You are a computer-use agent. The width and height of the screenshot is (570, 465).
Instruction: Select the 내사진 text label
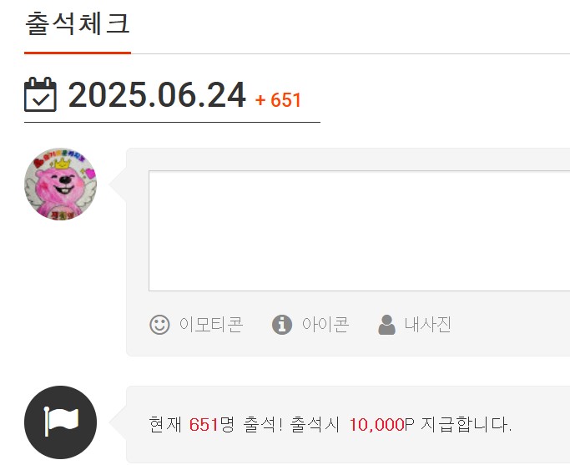[x=428, y=324]
